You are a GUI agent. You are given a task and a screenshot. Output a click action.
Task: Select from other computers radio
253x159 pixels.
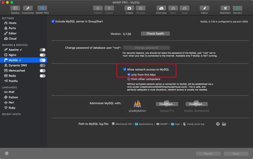129,79
